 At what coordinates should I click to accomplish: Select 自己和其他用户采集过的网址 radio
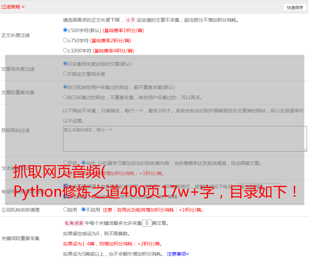[65, 87]
